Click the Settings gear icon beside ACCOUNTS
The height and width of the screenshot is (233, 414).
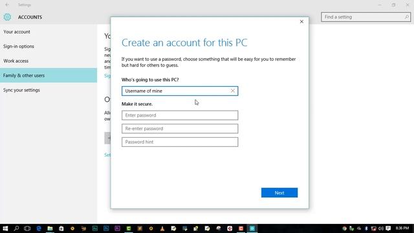click(x=7, y=17)
